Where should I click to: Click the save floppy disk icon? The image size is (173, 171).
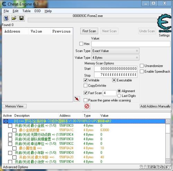[x=21, y=18]
